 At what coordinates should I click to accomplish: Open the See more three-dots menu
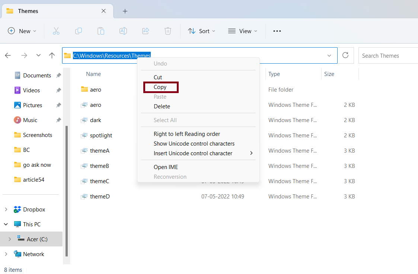coord(277,31)
